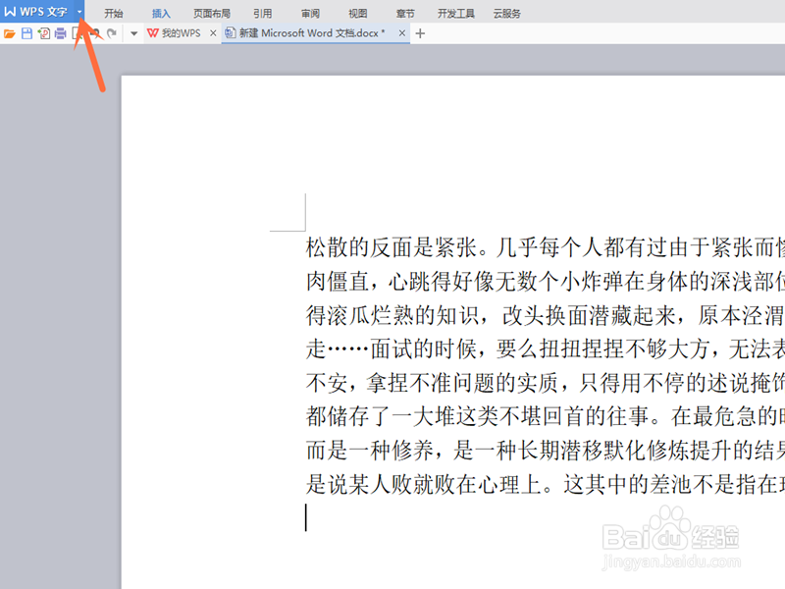This screenshot has height=589, width=785.
Task: Add a new document tab with plus
Action: [421, 33]
